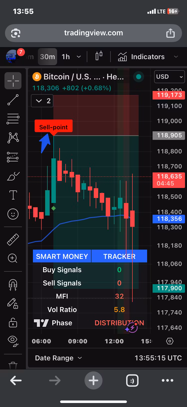Screen dimensions: 187x407
Task: Open the USD currency dropdown
Action: click(x=170, y=77)
